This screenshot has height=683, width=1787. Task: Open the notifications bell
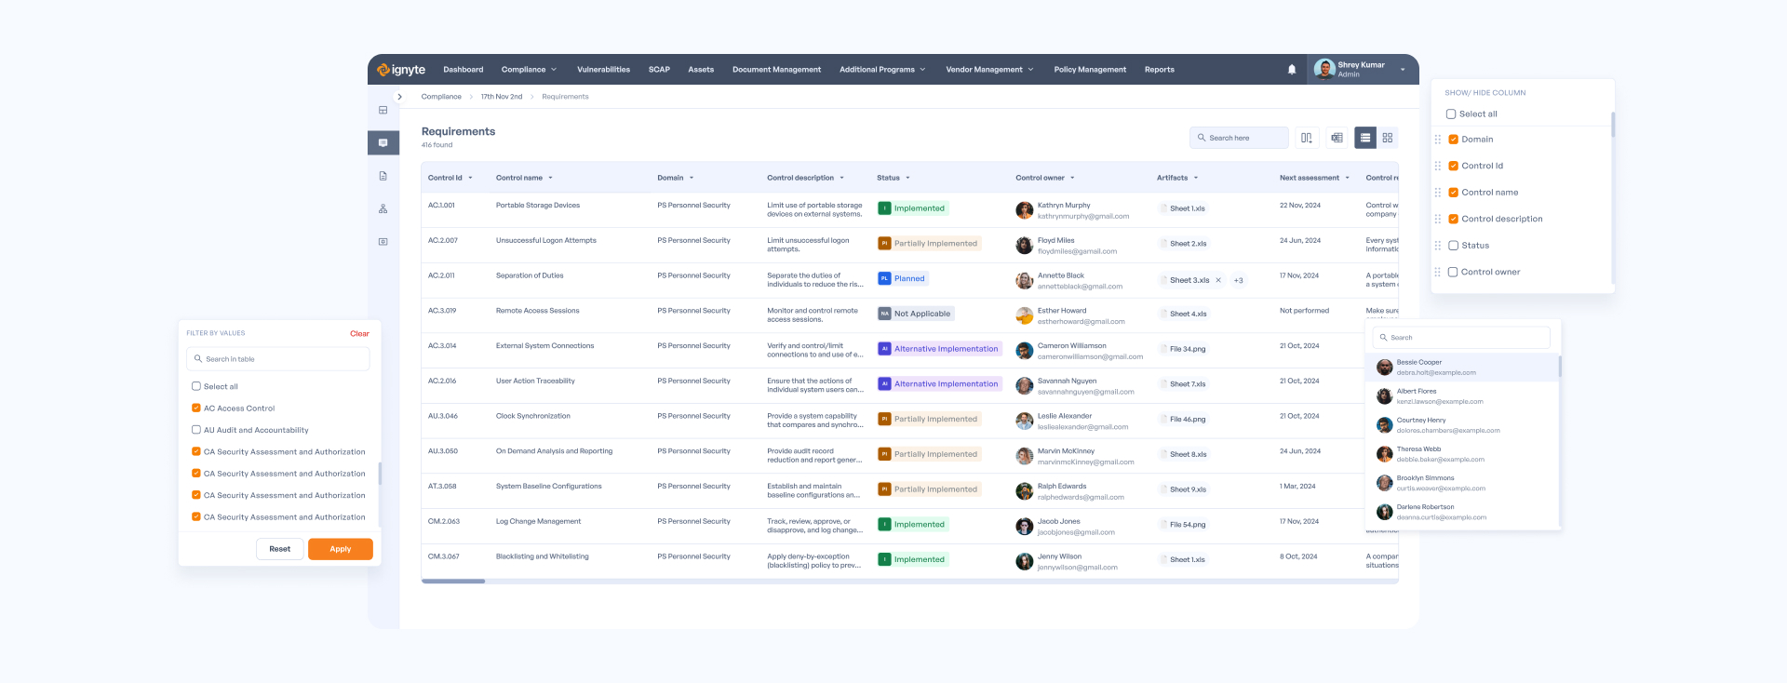(1292, 70)
